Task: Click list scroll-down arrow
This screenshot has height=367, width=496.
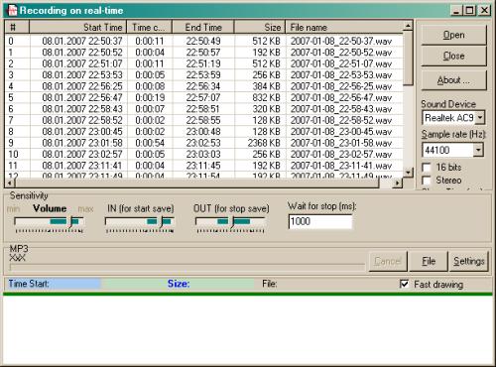Action: (408, 172)
